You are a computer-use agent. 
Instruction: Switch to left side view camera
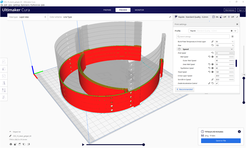click(24, 144)
